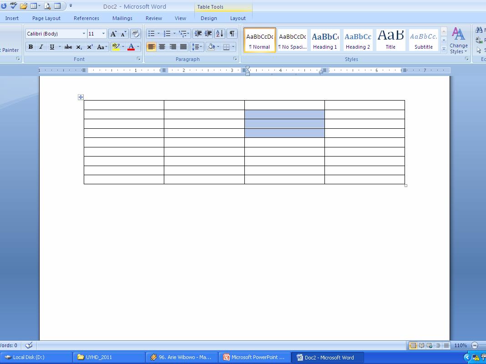Apply subscript formatting
The image size is (486, 364).
click(x=79, y=47)
